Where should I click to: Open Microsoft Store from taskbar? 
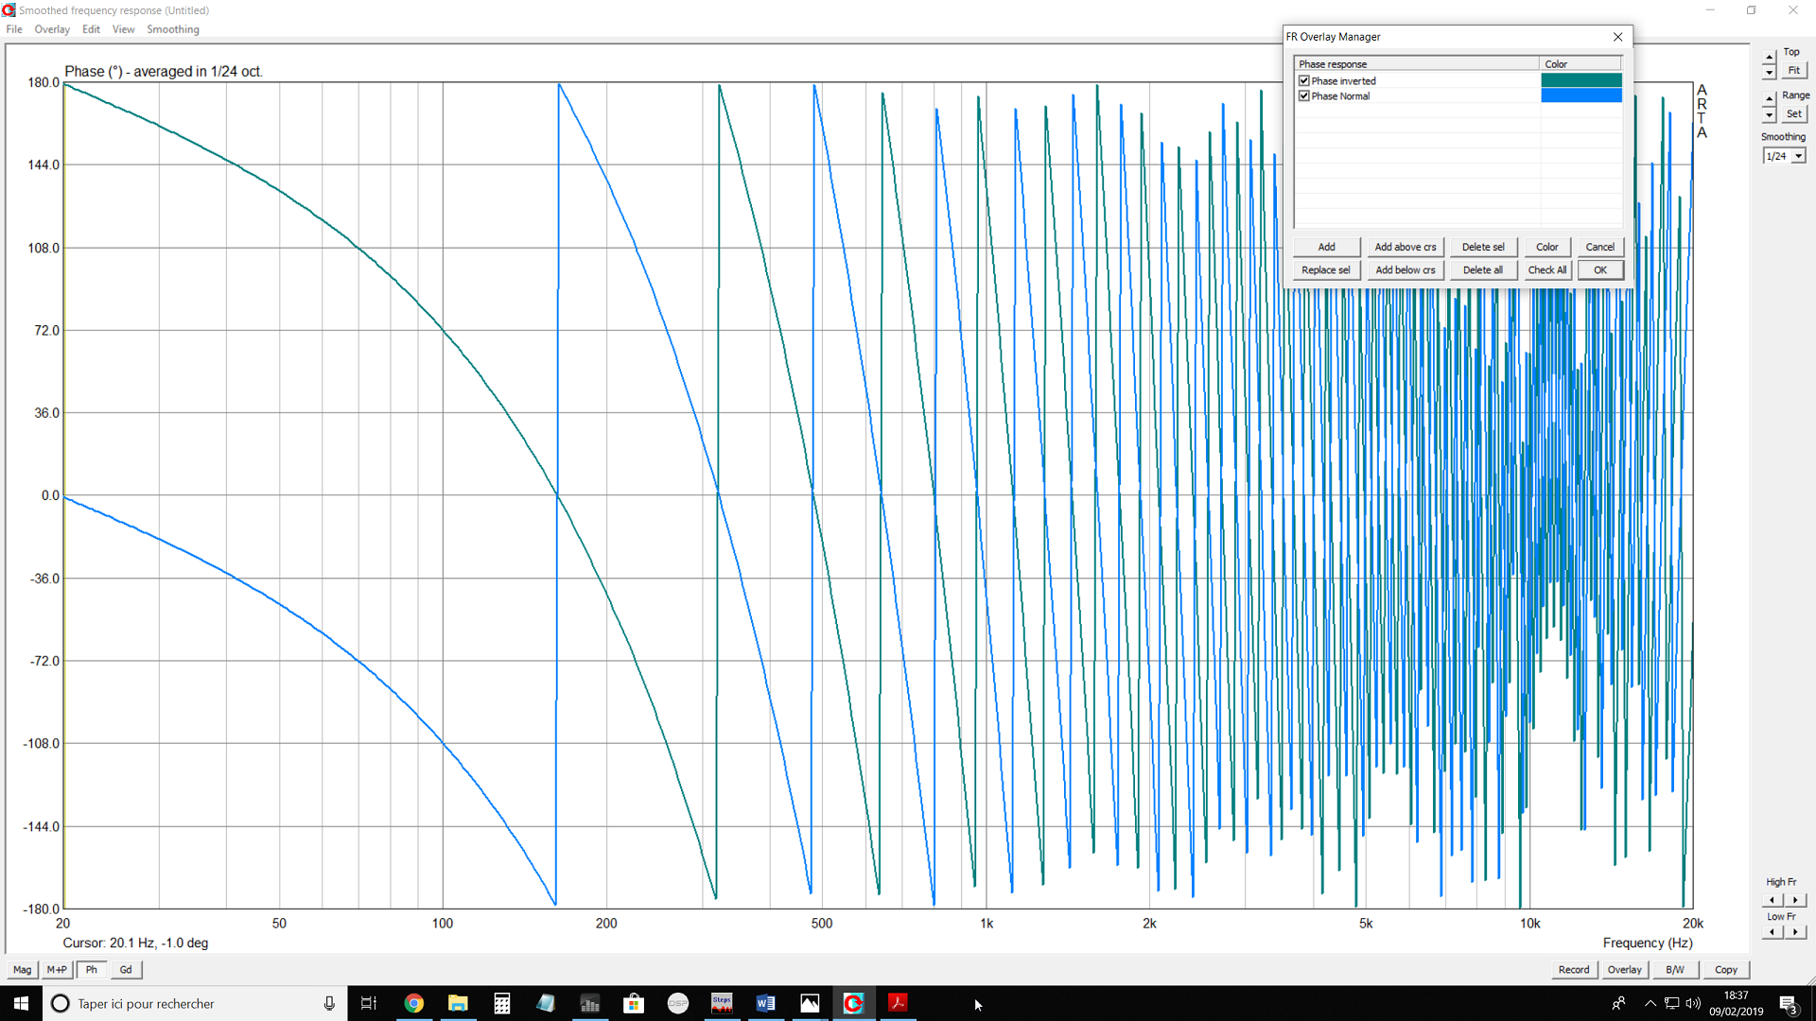pyautogui.click(x=634, y=1003)
